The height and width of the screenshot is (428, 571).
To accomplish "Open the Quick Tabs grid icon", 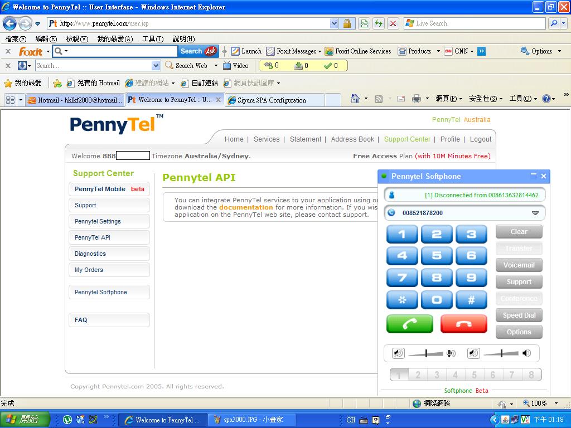I will (10, 100).
